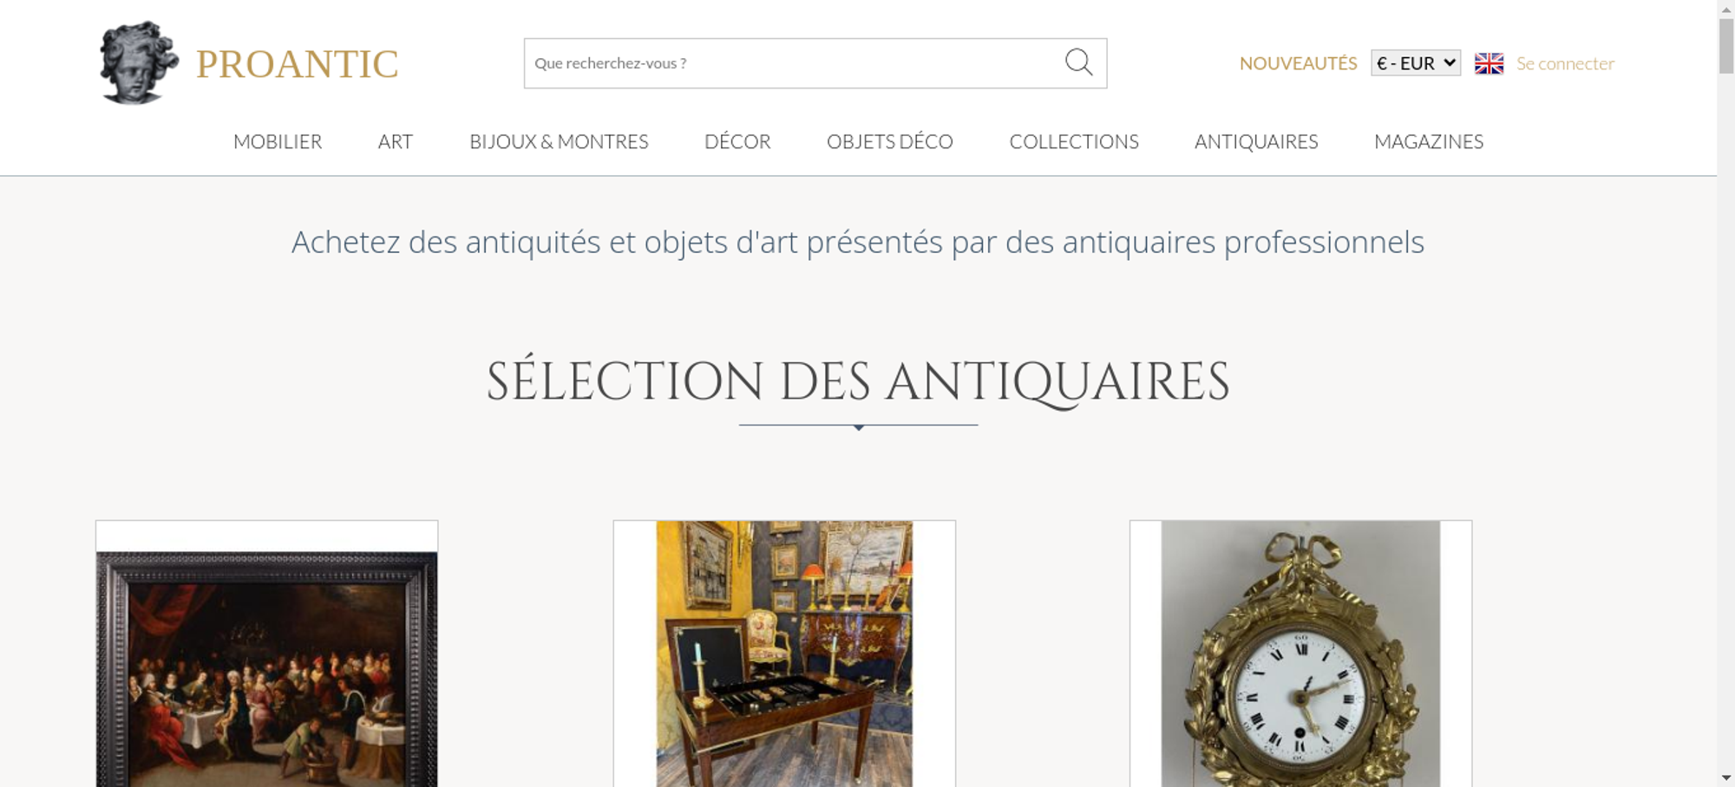Click the PROANTIC brand name

pyautogui.click(x=297, y=64)
